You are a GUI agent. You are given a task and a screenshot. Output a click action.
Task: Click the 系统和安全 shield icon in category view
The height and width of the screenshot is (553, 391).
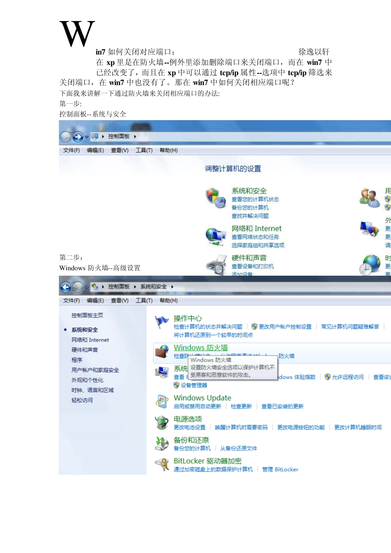coord(216,197)
